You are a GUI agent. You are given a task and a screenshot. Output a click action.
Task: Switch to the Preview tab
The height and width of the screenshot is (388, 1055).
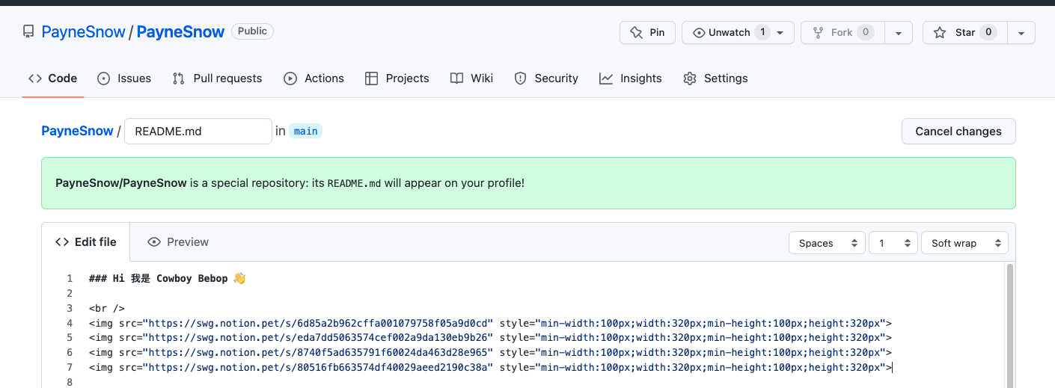pos(178,242)
